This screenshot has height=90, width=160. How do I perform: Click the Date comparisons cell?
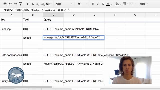coord(11,55)
